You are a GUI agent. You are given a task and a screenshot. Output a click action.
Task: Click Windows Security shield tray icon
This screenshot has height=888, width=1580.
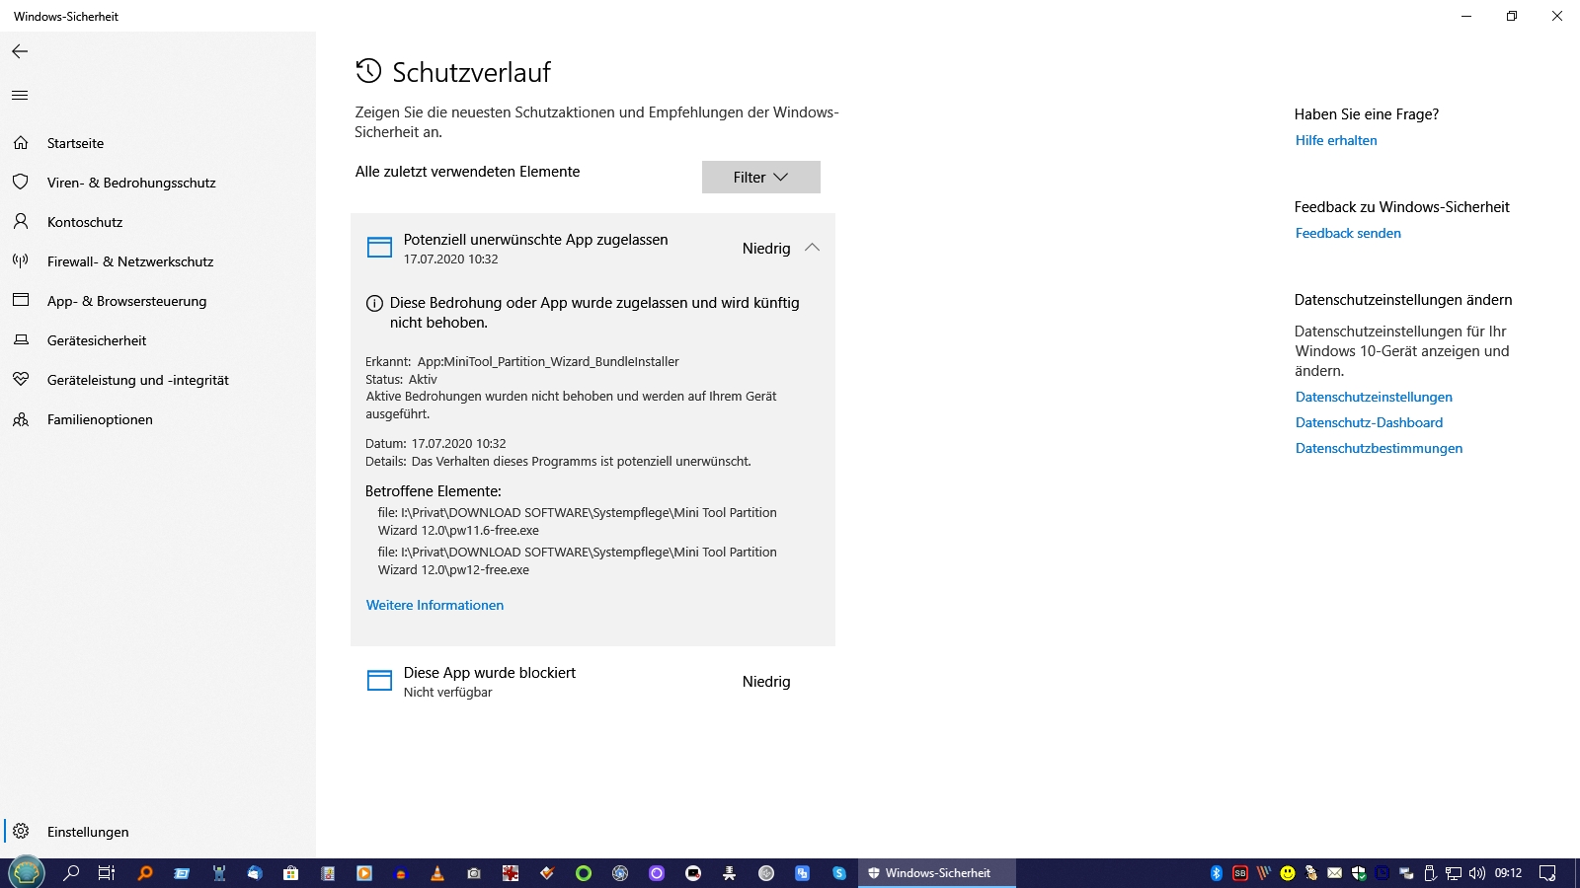click(x=1359, y=873)
